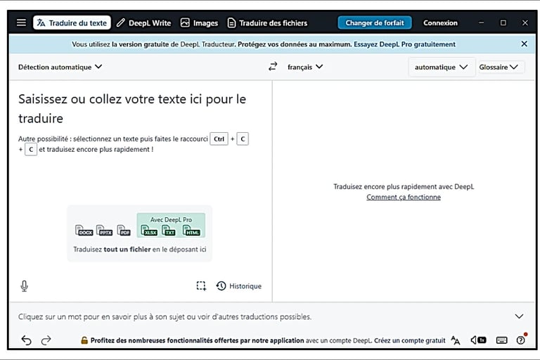Open the Essayez DeepL Pro gratuitement link

(404, 44)
